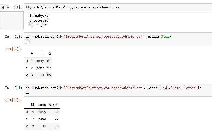The image size is (212, 131).
Task: Click column header '2' in Out[13] table
Action: pyautogui.click(x=50, y=54)
